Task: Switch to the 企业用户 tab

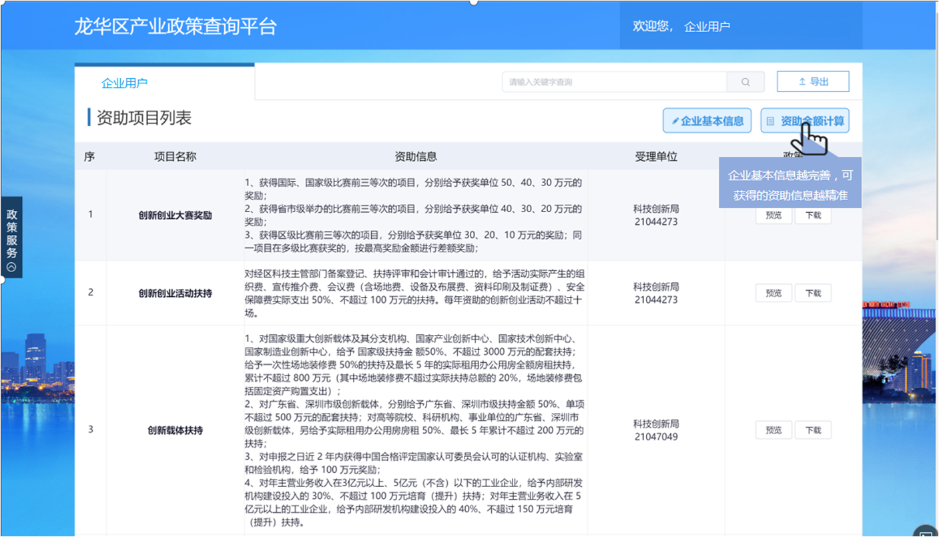Action: click(124, 83)
